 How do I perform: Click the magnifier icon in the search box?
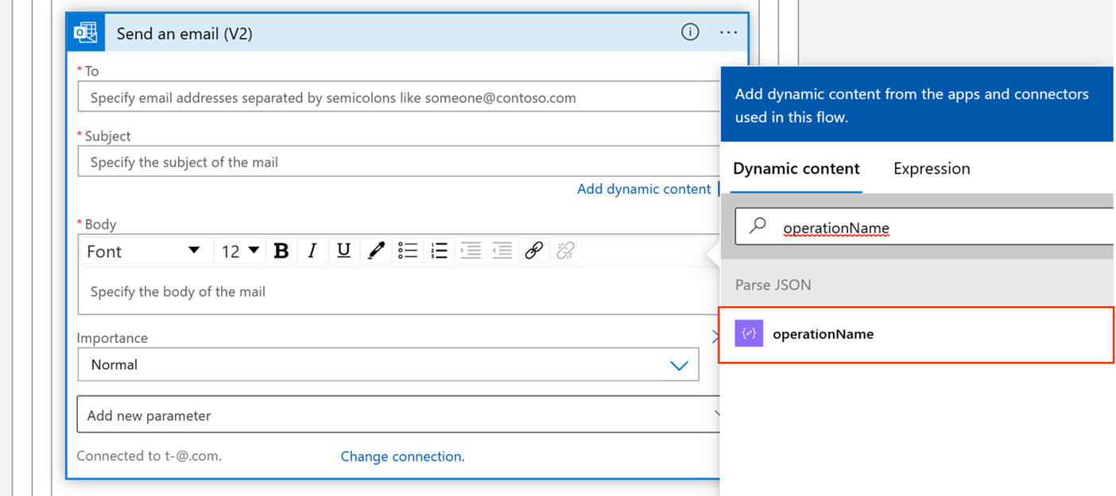click(758, 226)
